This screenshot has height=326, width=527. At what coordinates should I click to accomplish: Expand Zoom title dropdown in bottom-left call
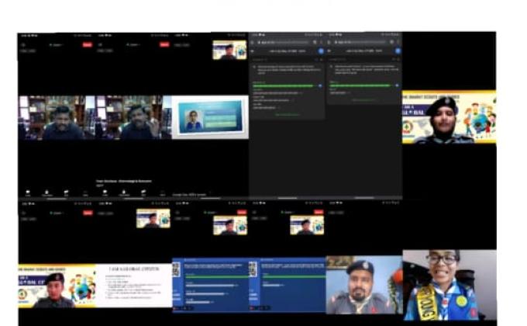(56, 213)
